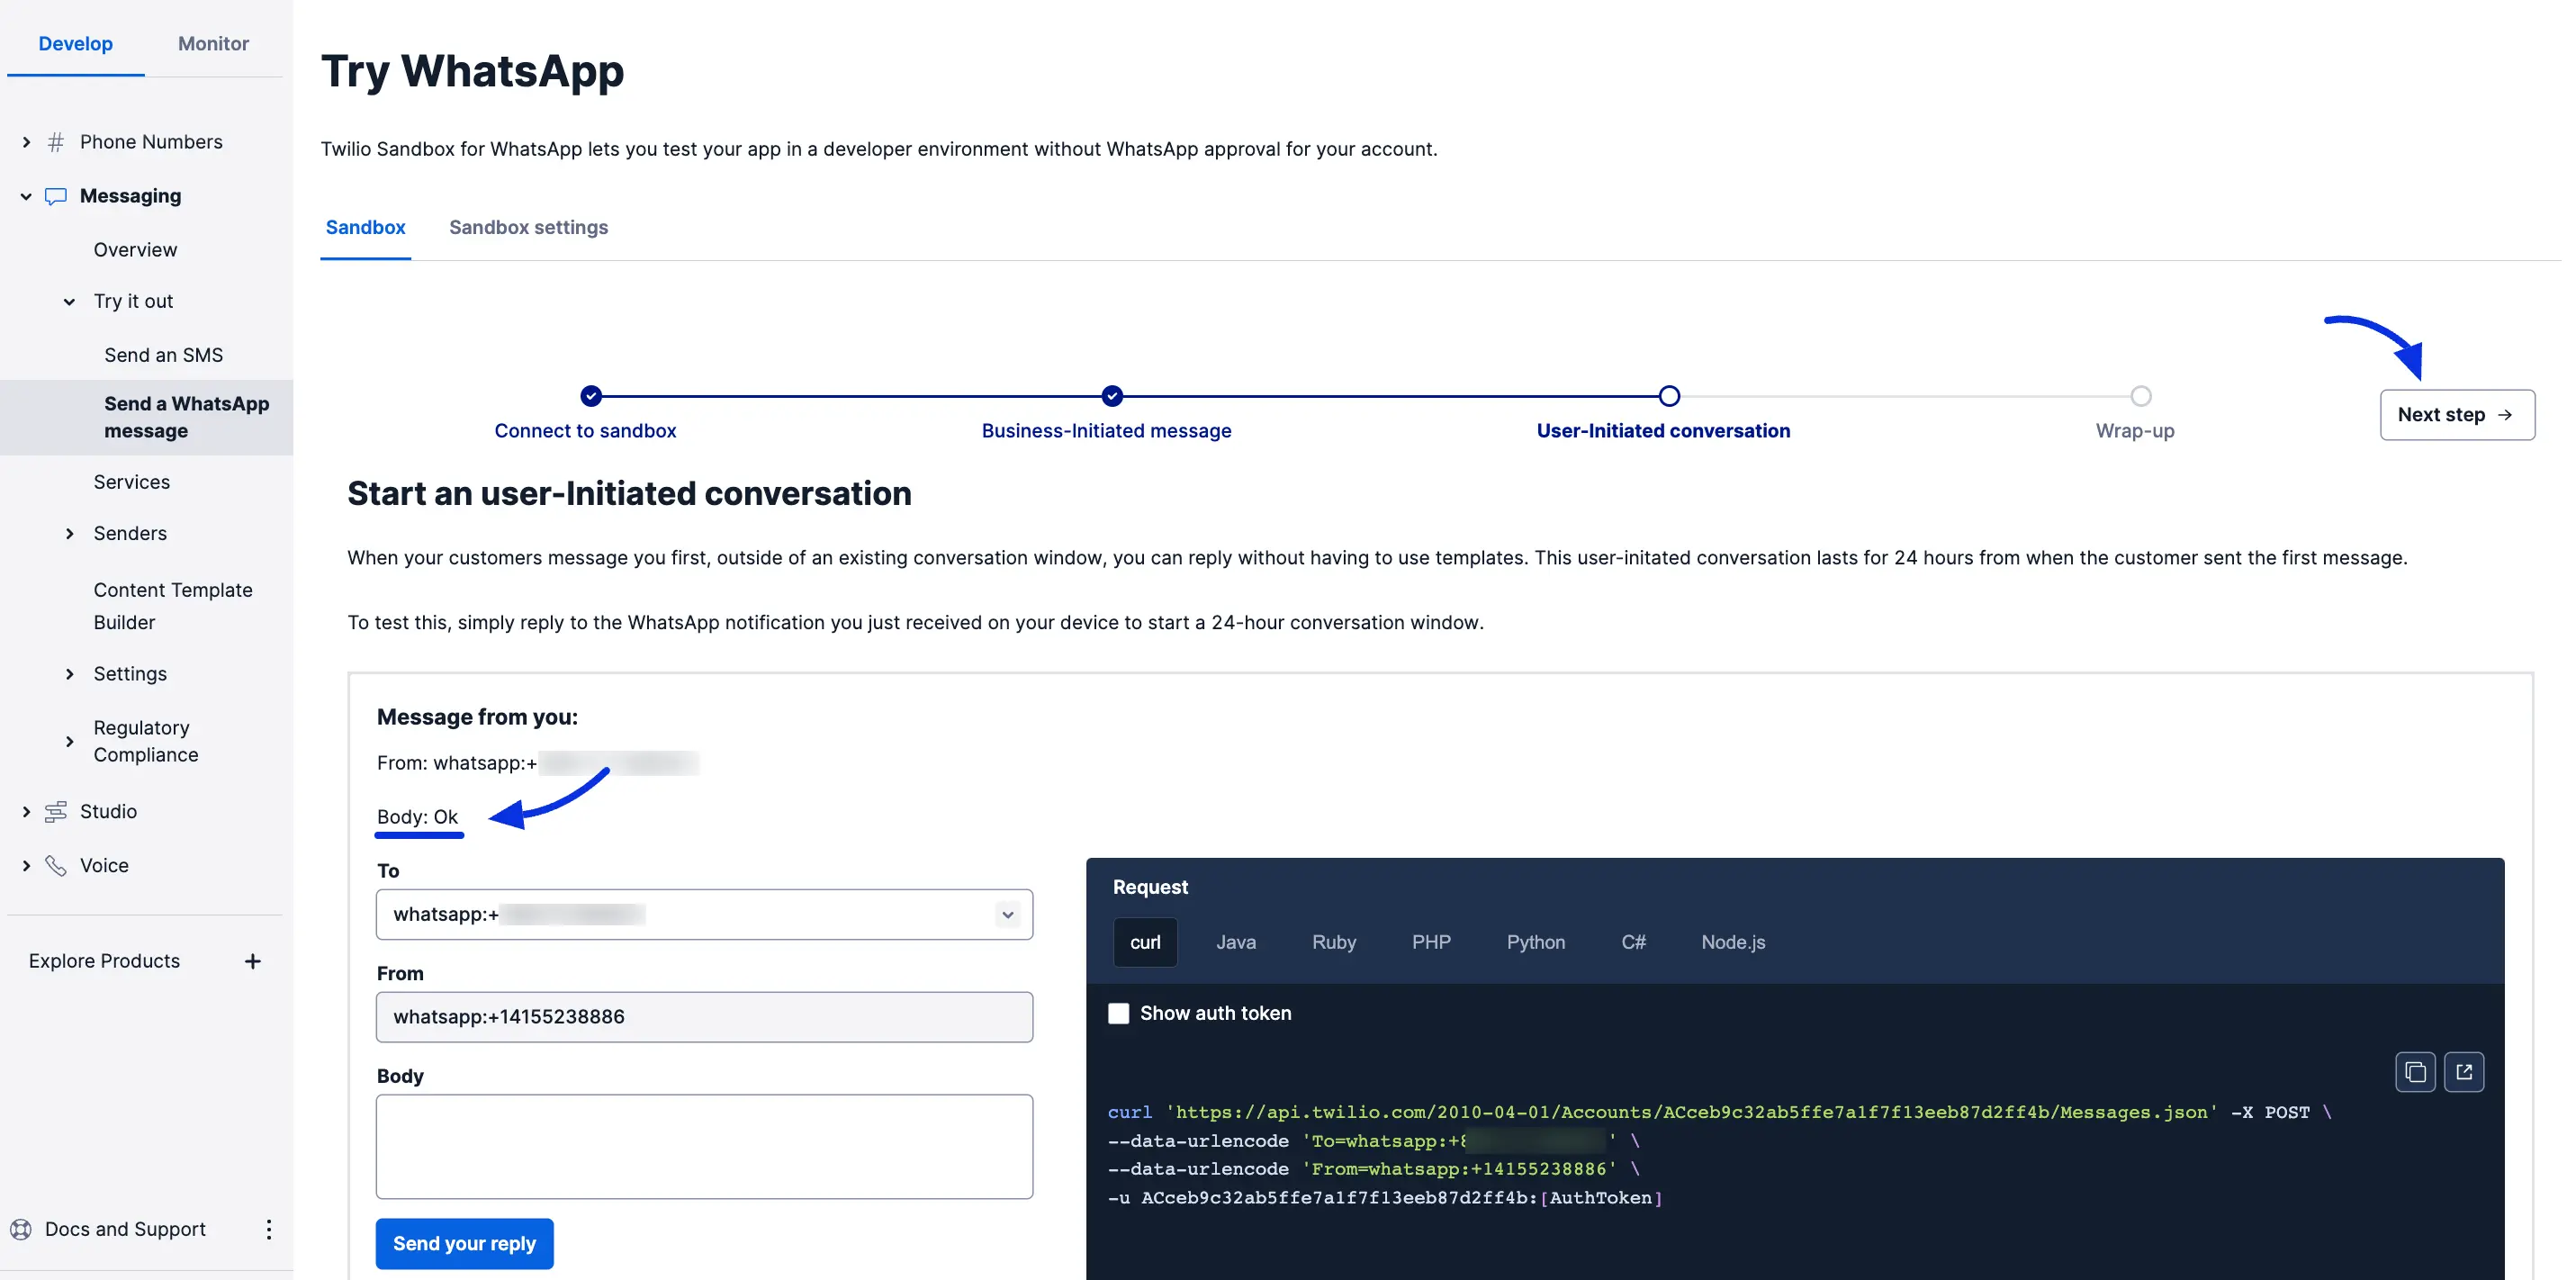Image resolution: width=2576 pixels, height=1280 pixels.
Task: Click into the Body text area
Action: point(704,1147)
